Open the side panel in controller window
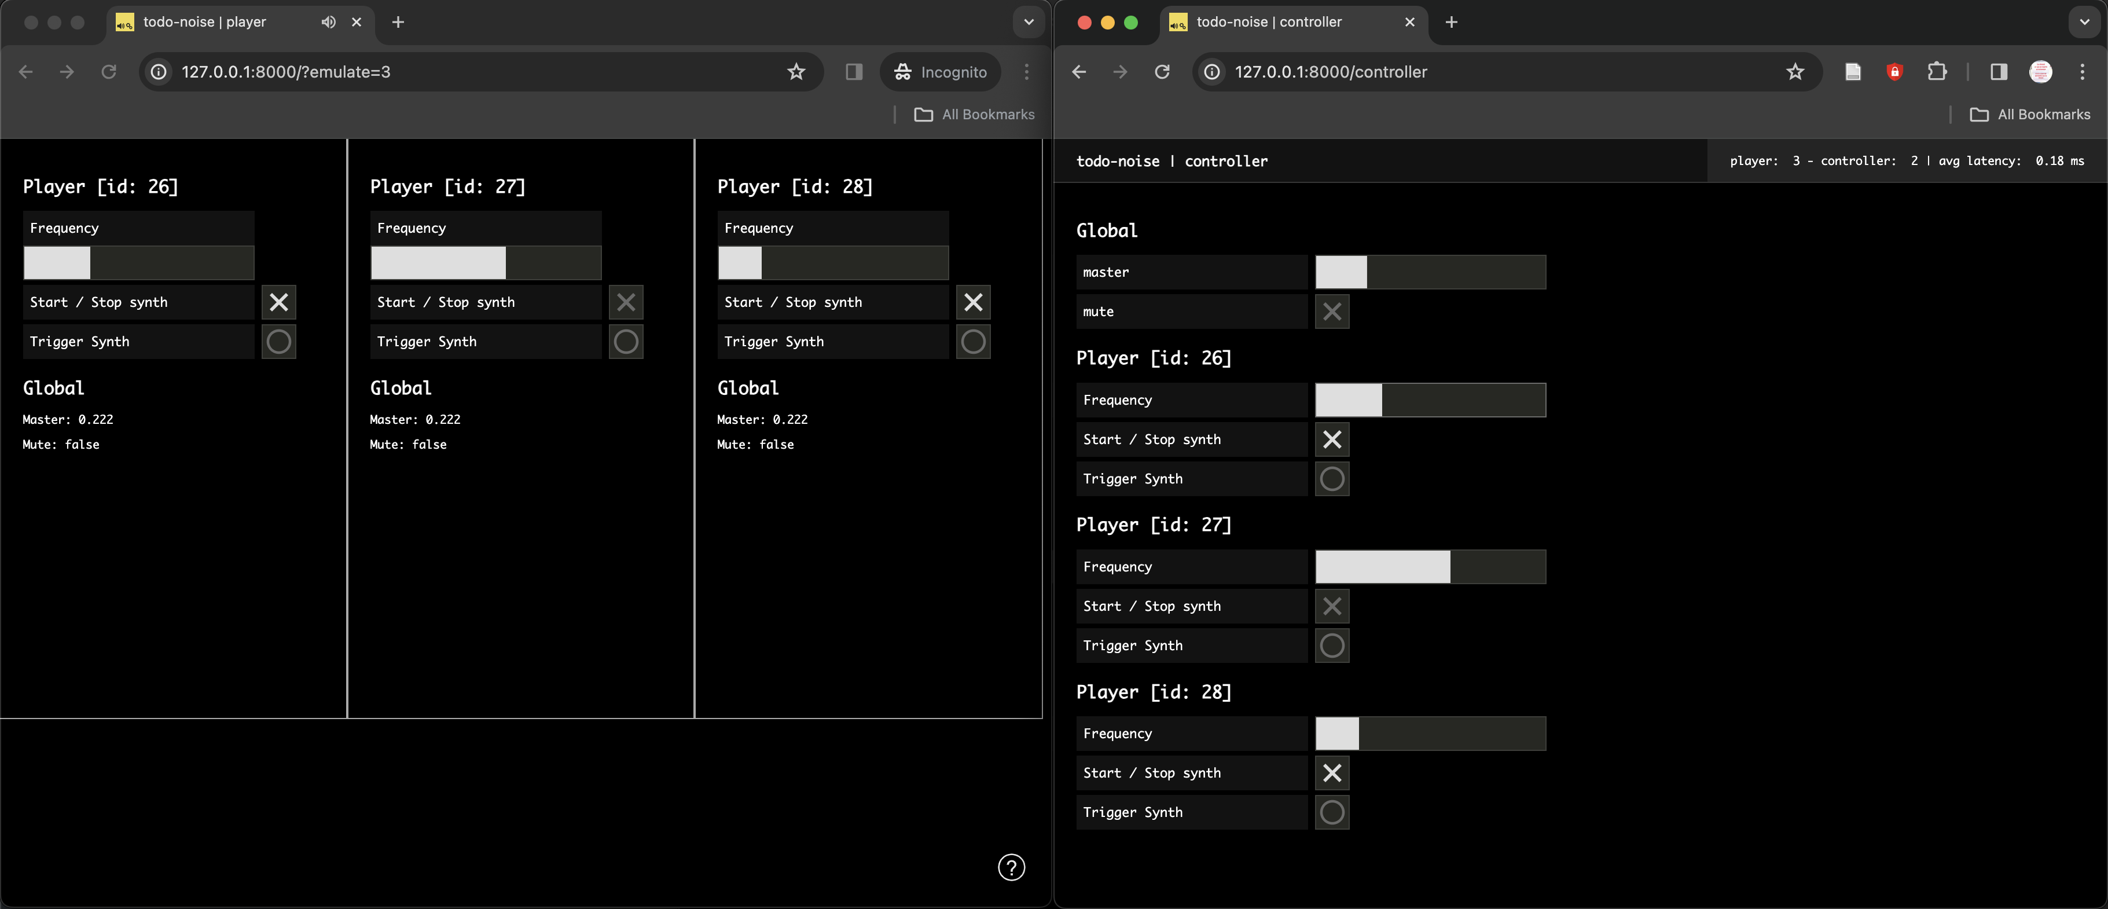Image resolution: width=2108 pixels, height=909 pixels. click(x=1997, y=72)
